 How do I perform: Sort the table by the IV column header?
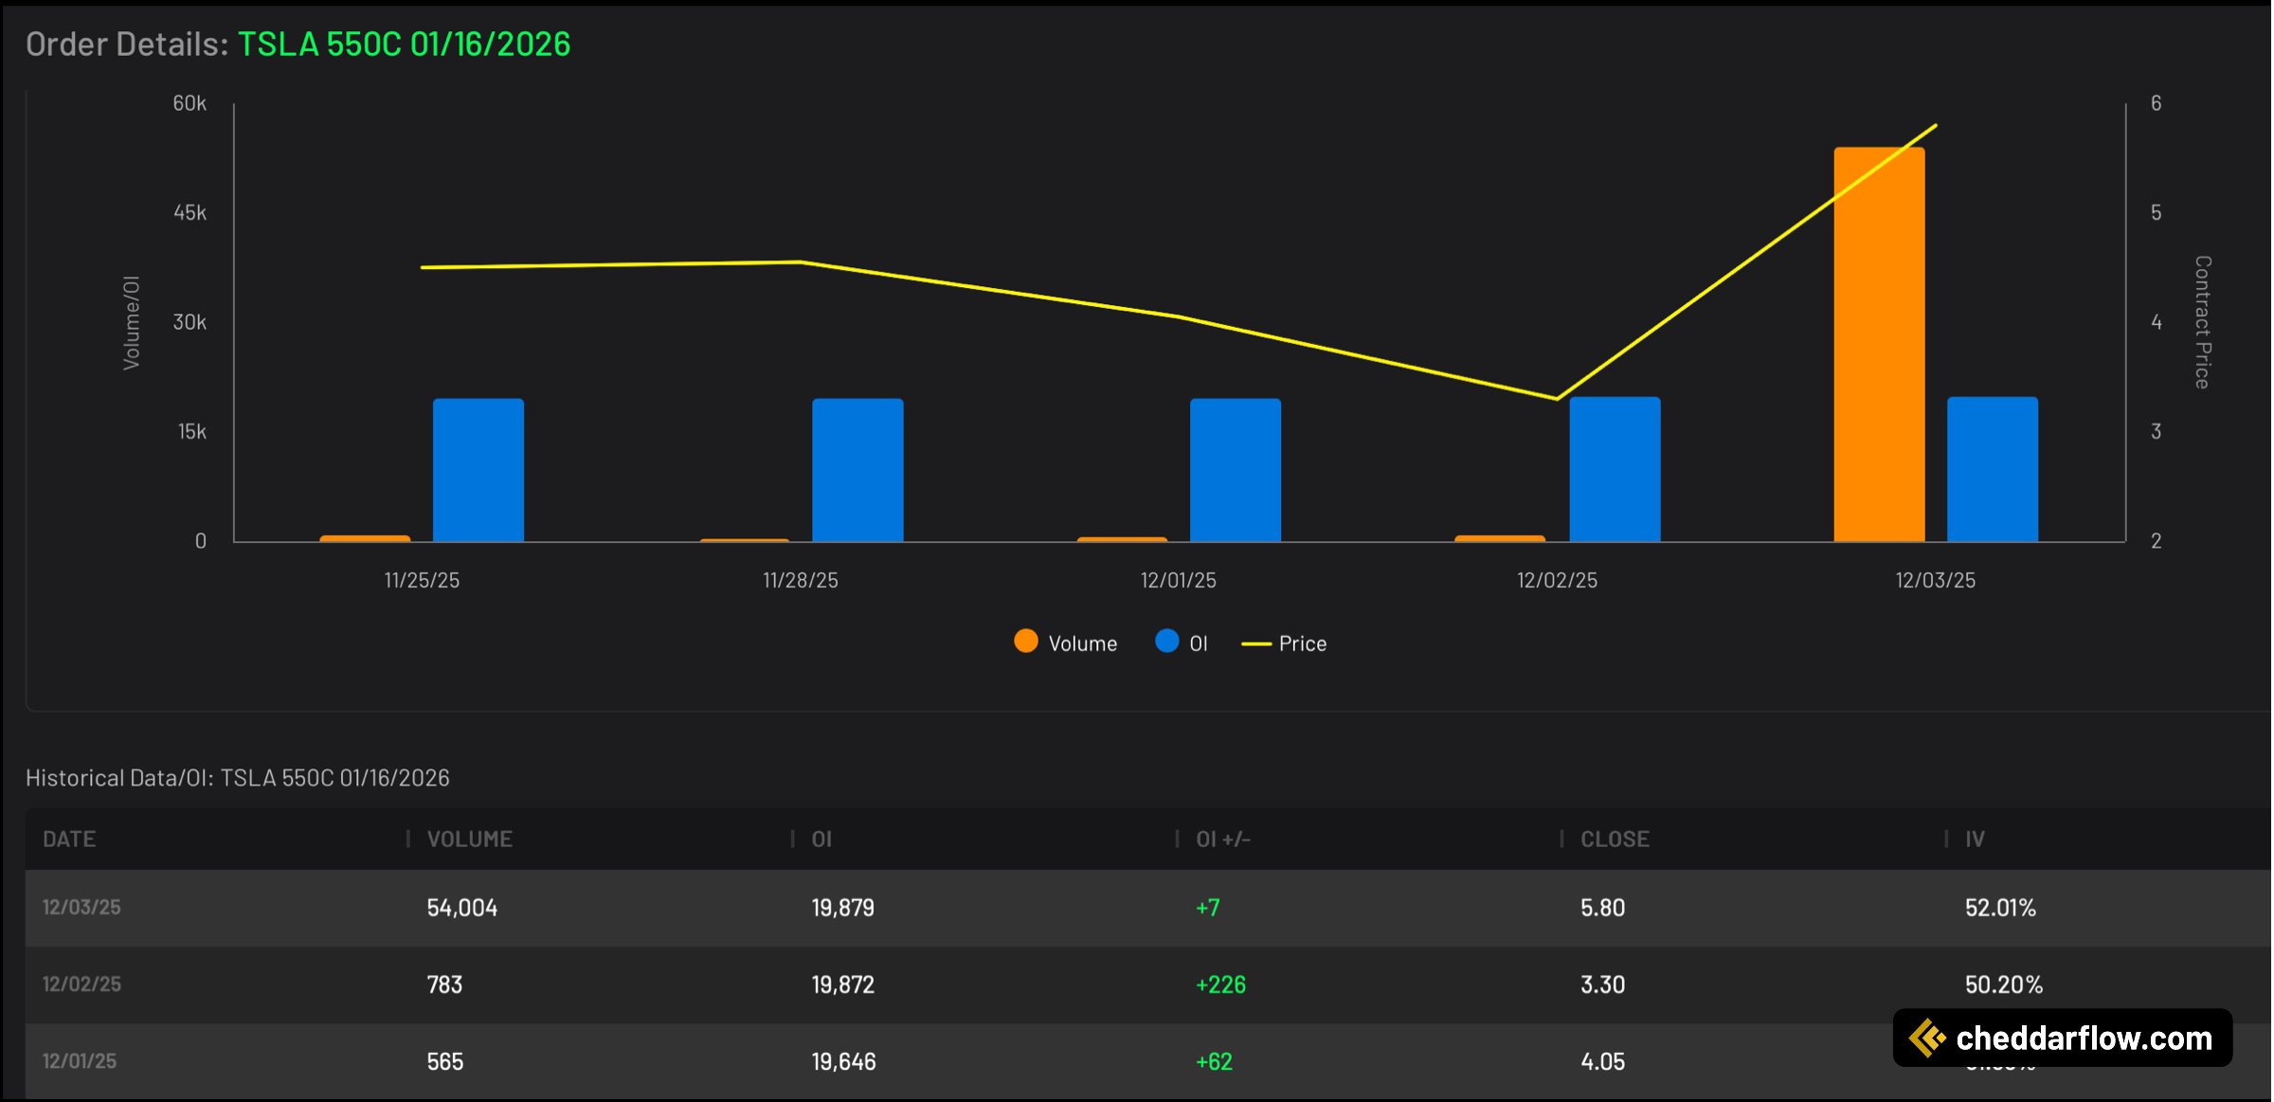[x=1975, y=840]
